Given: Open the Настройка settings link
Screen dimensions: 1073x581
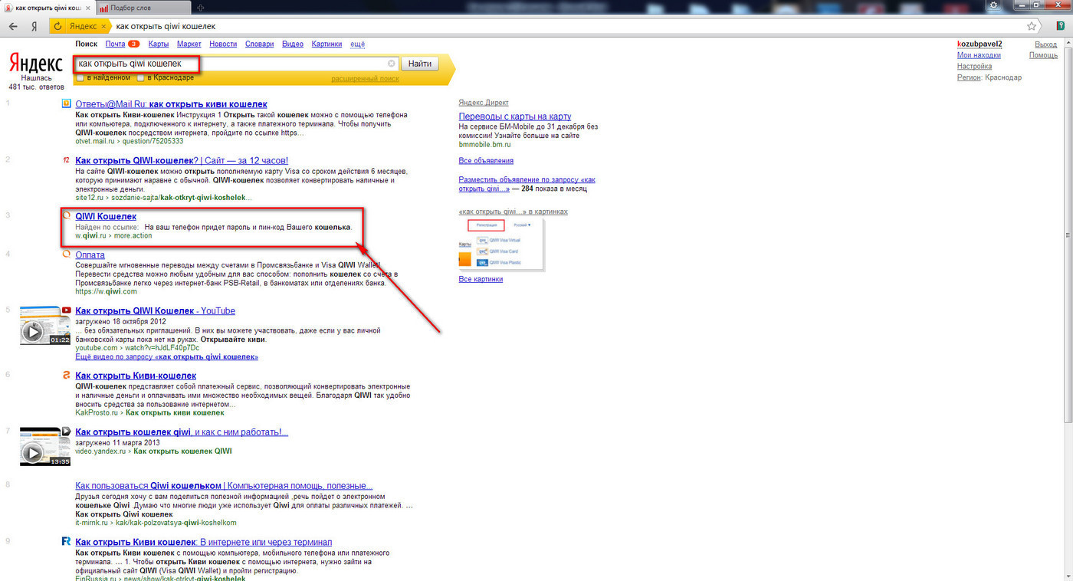Looking at the screenshot, I should click(x=974, y=66).
